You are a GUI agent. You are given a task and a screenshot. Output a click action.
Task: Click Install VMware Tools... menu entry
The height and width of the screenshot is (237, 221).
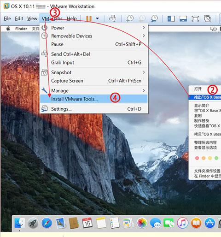pyautogui.click(x=94, y=99)
